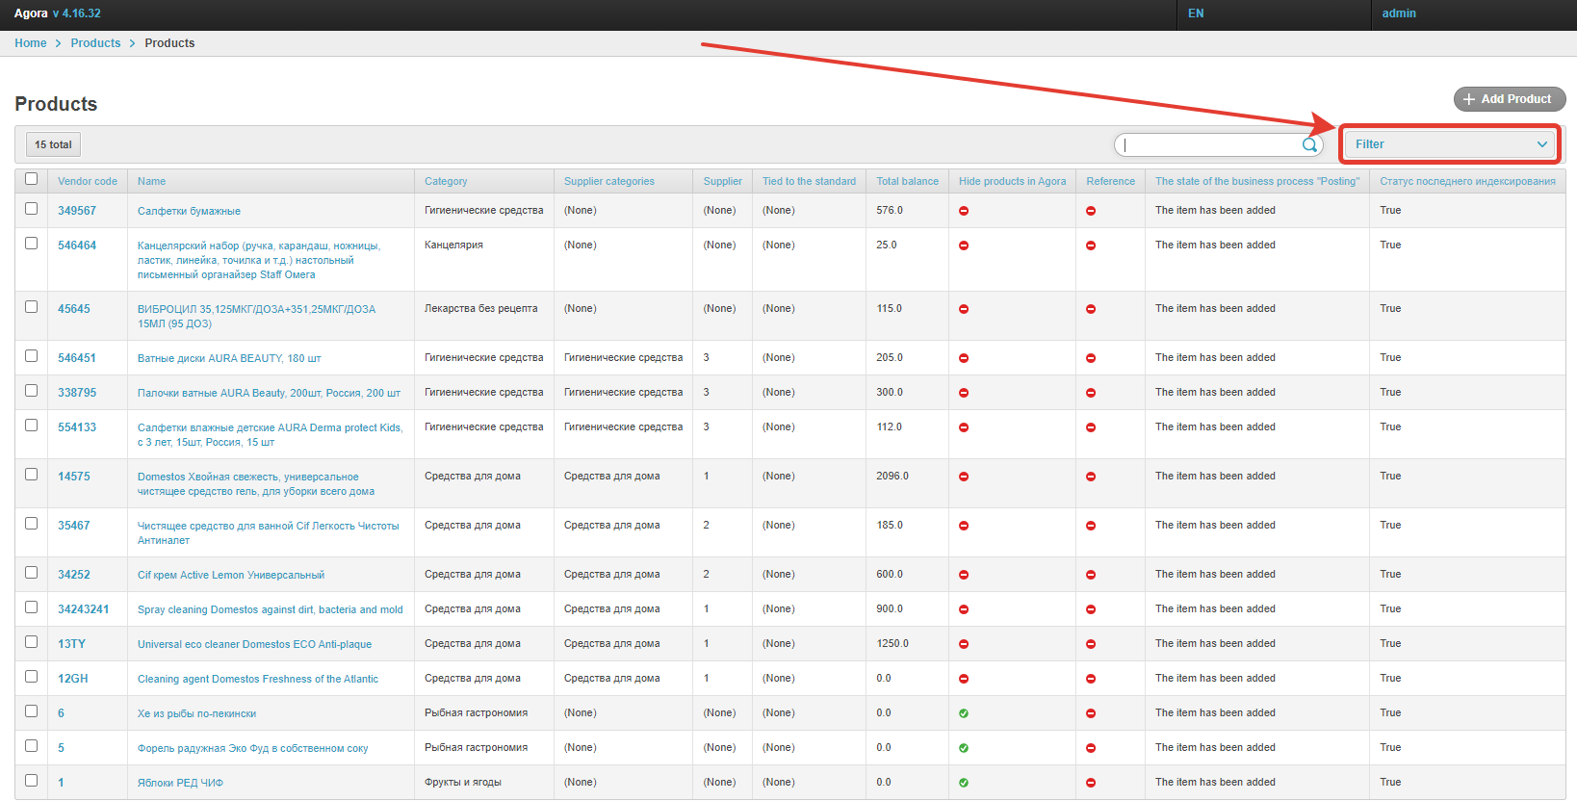Screen dimensions: 1577x801
Task: Open product link Cif крем Active Lemon
Action: pos(231,575)
